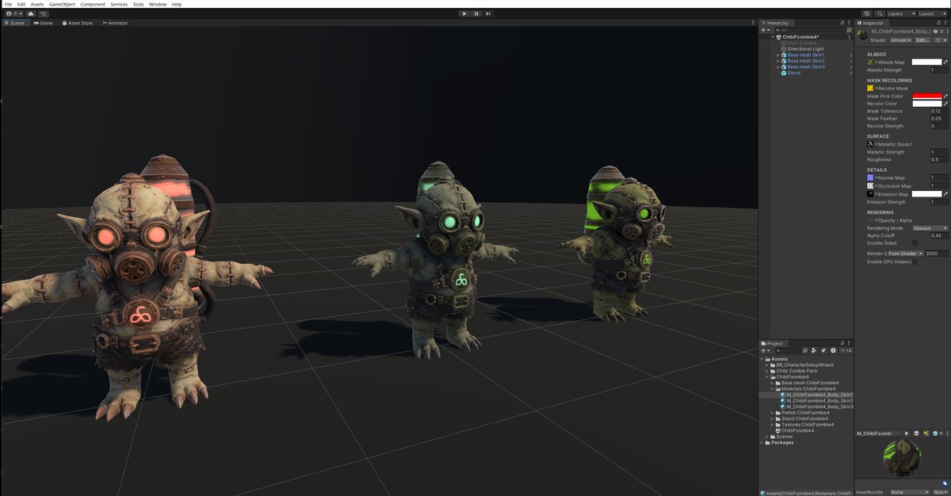Use the eyedropper beside Albedo Map color

pyautogui.click(x=945, y=62)
